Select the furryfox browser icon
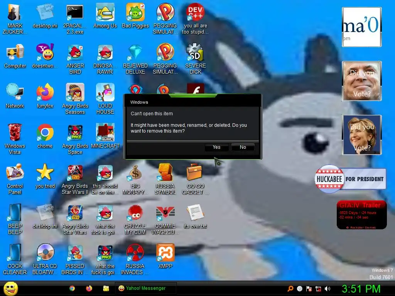 (x=45, y=96)
